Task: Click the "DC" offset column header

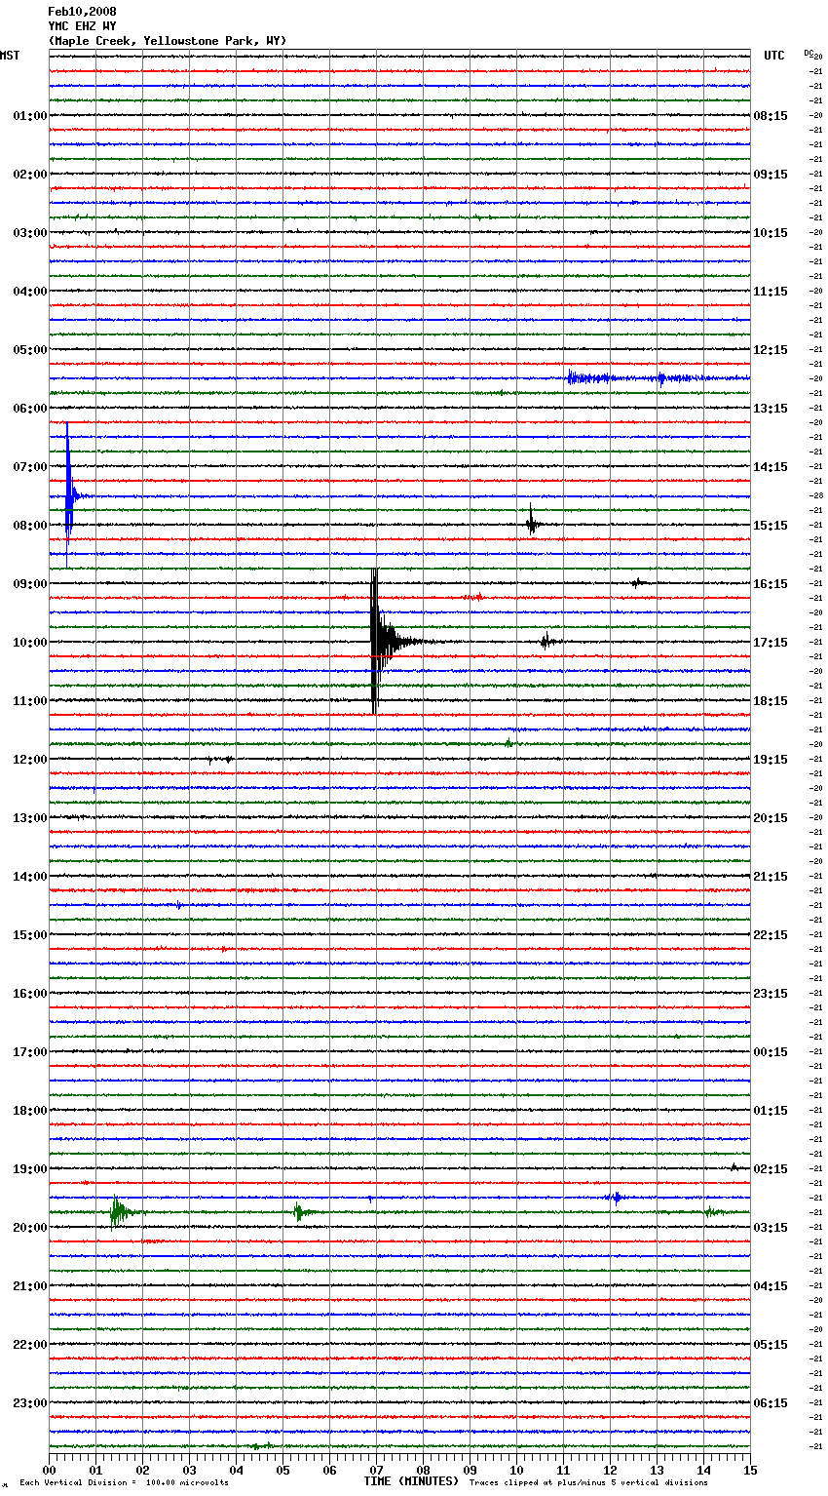Action: click(809, 53)
